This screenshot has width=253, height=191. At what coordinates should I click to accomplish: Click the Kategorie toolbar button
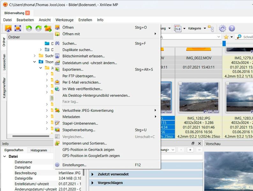[x=195, y=28]
